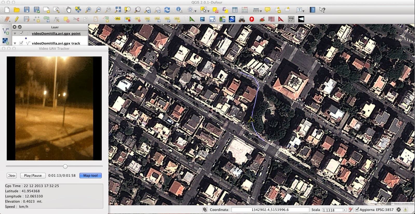Open the Select Features tool dropdown arrow
Viewport: 415px width, 214px height.
tap(208, 11)
